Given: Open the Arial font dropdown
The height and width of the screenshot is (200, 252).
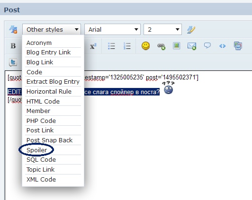Looking at the screenshot, I should 113,29.
